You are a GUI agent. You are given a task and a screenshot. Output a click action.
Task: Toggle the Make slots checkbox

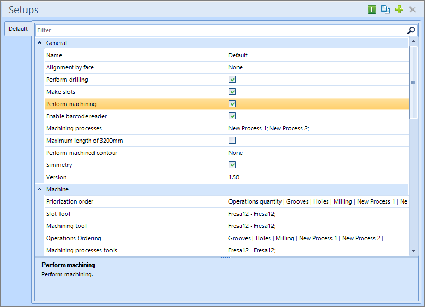(232, 92)
